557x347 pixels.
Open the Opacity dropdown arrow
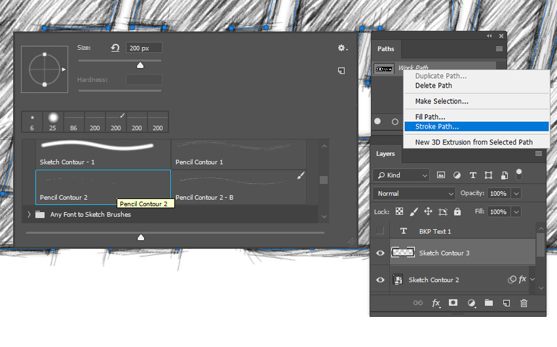[516, 193]
